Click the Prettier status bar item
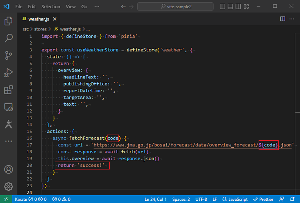Viewport: 300px width, 203px height. (263, 200)
